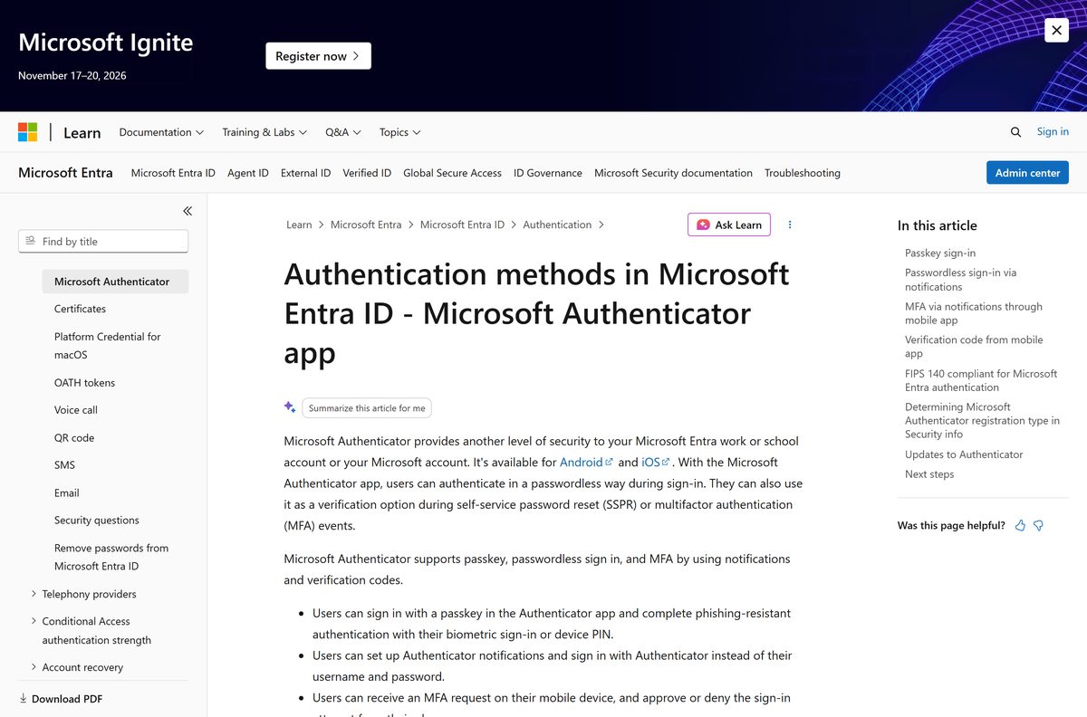1087x717 pixels.
Task: Open the Q&A dropdown menu
Action: coord(343,132)
